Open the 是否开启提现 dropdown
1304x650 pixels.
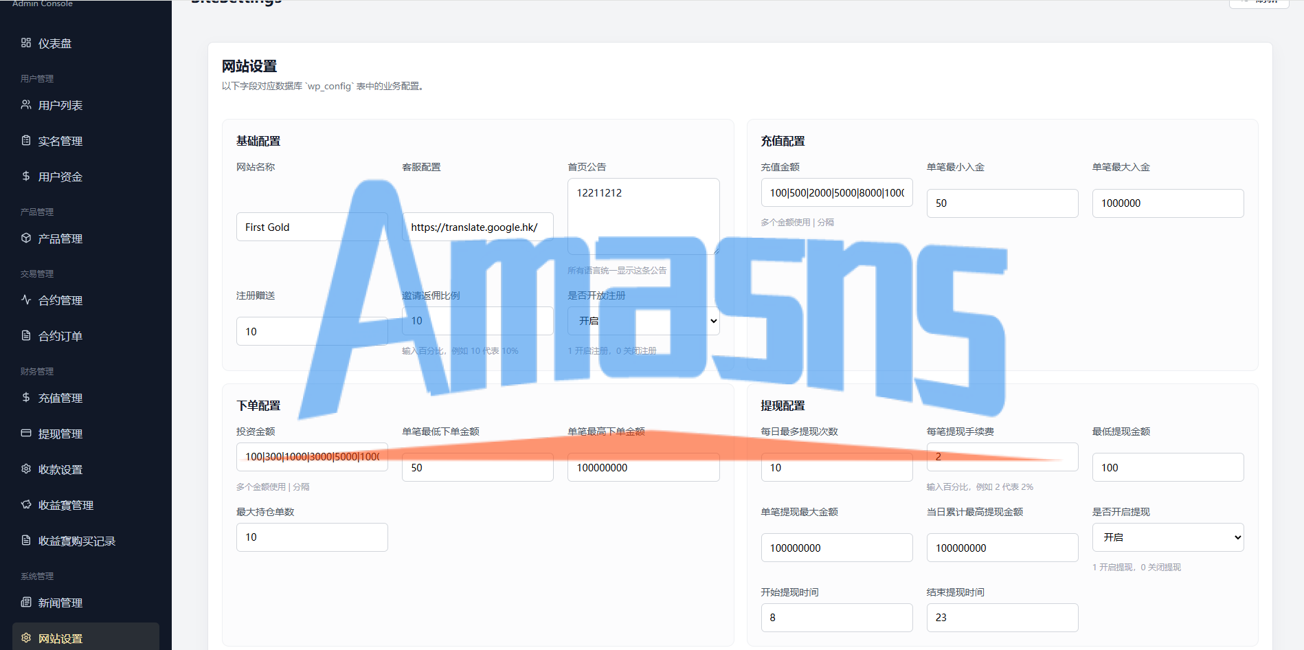[x=1168, y=537]
